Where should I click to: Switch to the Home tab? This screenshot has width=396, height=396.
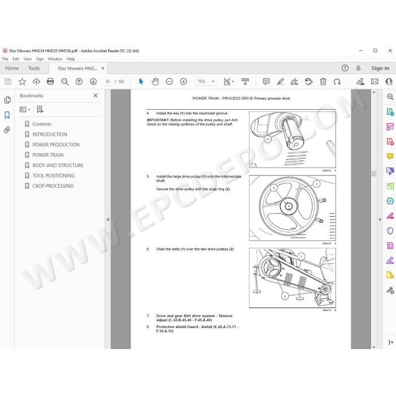(12, 68)
